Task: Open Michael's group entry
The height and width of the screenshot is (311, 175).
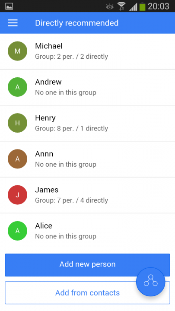Action: [x=87, y=51]
